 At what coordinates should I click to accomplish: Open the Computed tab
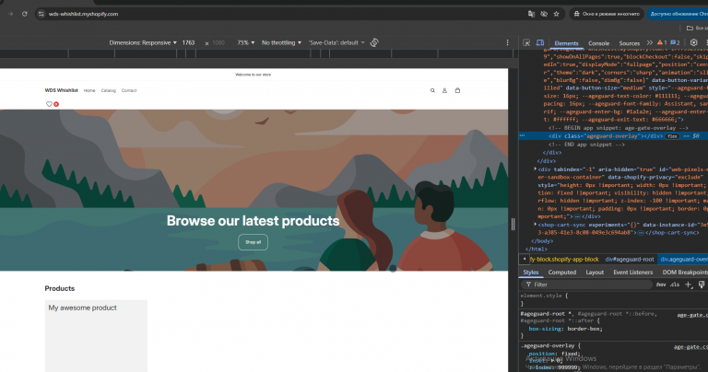tap(562, 273)
